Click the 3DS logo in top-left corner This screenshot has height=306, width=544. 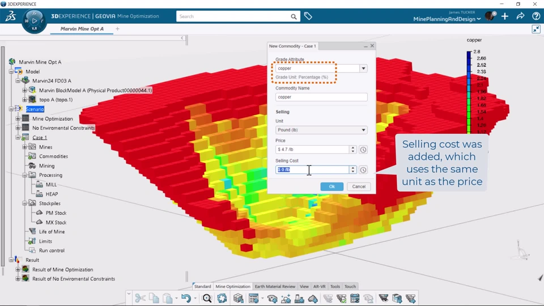tap(10, 16)
